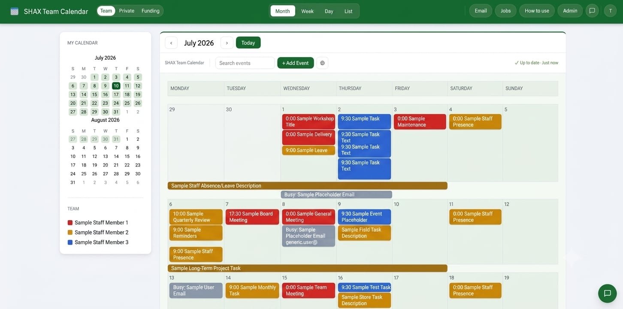Select the Week view
The height and width of the screenshot is (309, 623).
[307, 11]
